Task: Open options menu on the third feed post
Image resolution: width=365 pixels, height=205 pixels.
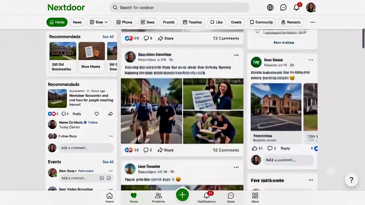Action: [x=236, y=167]
